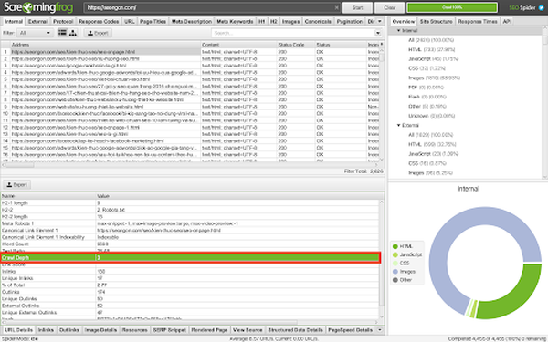Screen dimensions: 548x342
Task: Open the Twitter bird icon beside SEO Spider
Action: 541,7
